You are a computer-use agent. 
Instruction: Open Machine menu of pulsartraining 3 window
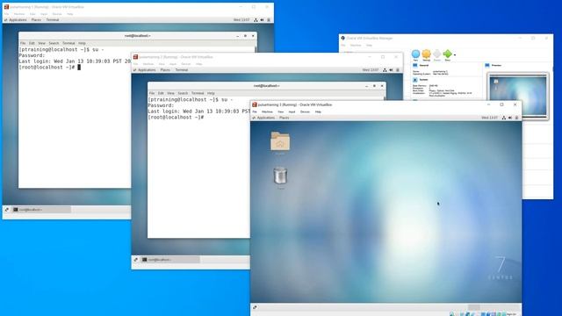point(267,111)
